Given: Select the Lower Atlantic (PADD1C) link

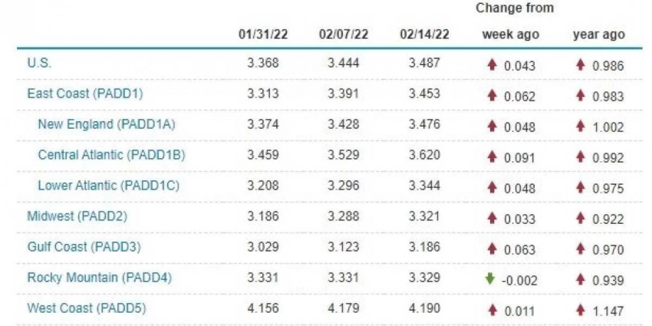Looking at the screenshot, I should (x=108, y=185).
